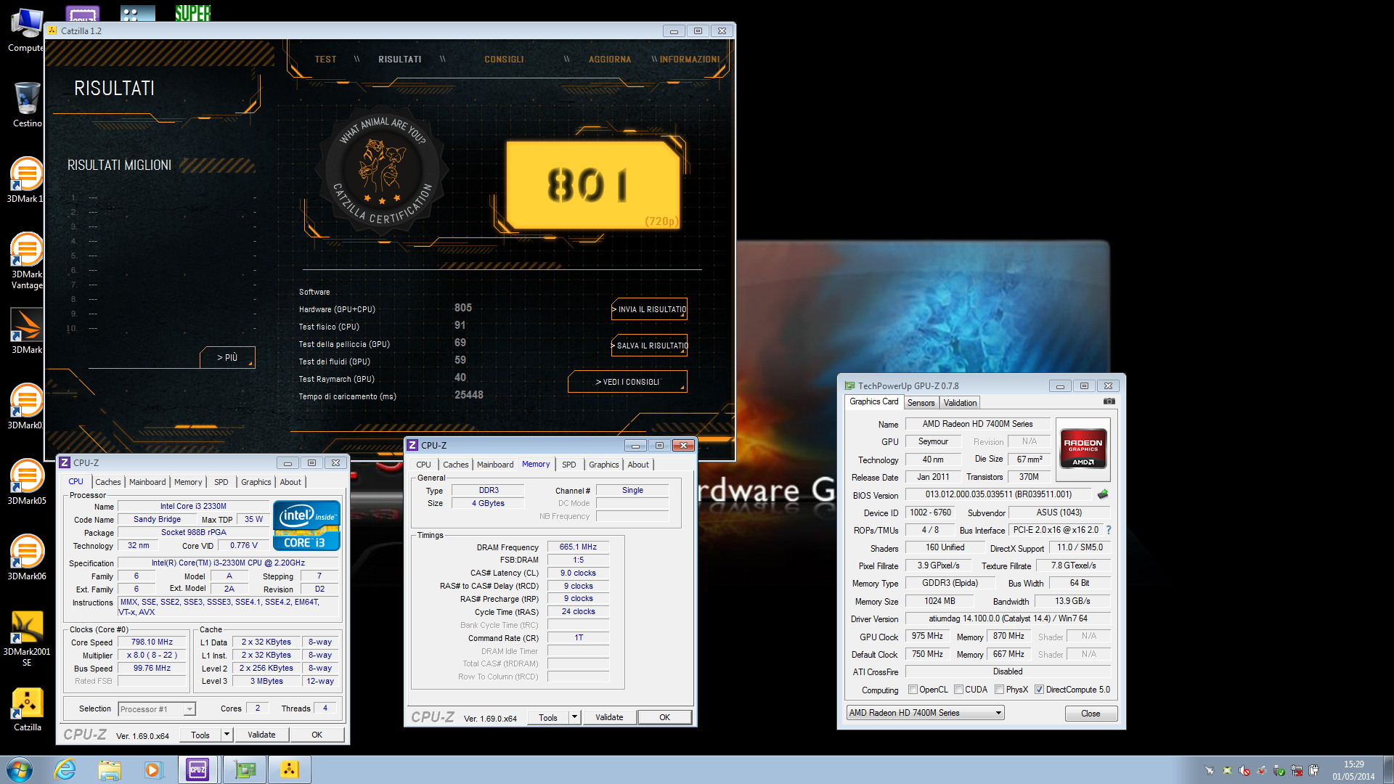Image resolution: width=1394 pixels, height=784 pixels.
Task: Open the Tools dropdown arrow in left CPU-Z
Action: click(x=227, y=735)
